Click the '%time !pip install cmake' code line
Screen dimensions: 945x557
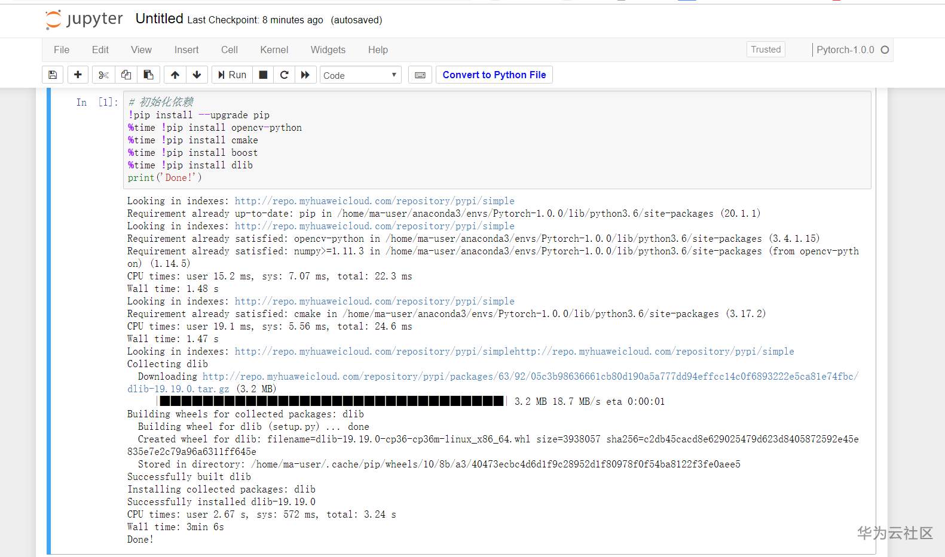click(193, 140)
